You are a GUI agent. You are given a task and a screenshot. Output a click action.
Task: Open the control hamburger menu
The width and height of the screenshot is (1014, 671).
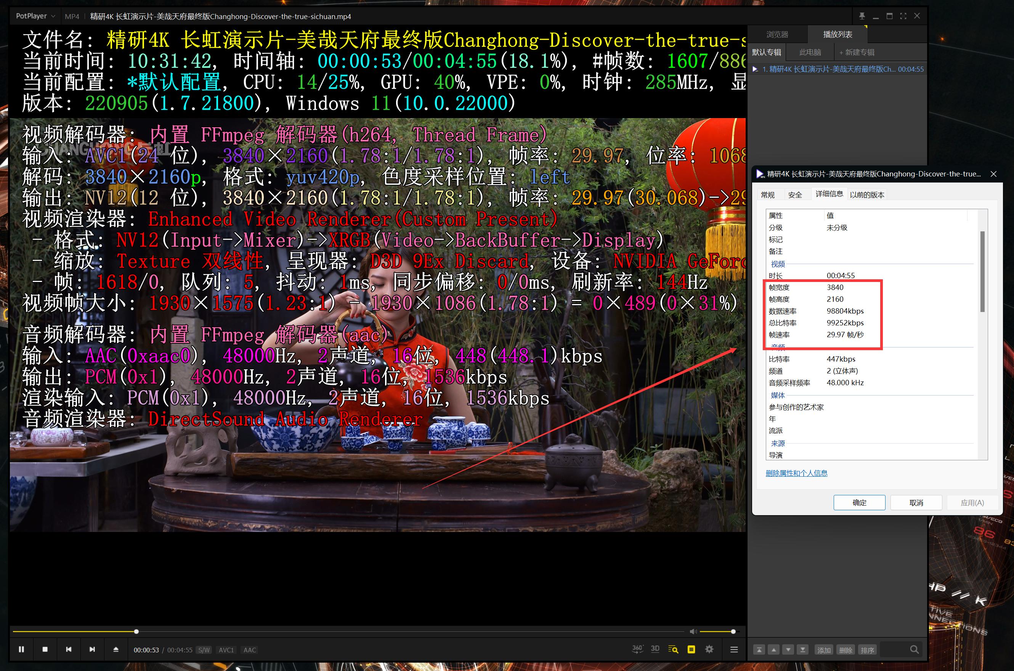pos(734,649)
